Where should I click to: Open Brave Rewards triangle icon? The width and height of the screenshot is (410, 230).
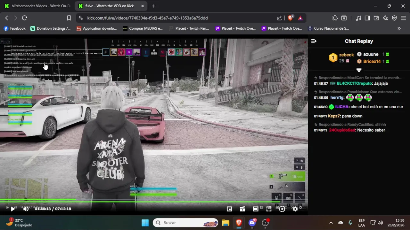tap(300, 18)
